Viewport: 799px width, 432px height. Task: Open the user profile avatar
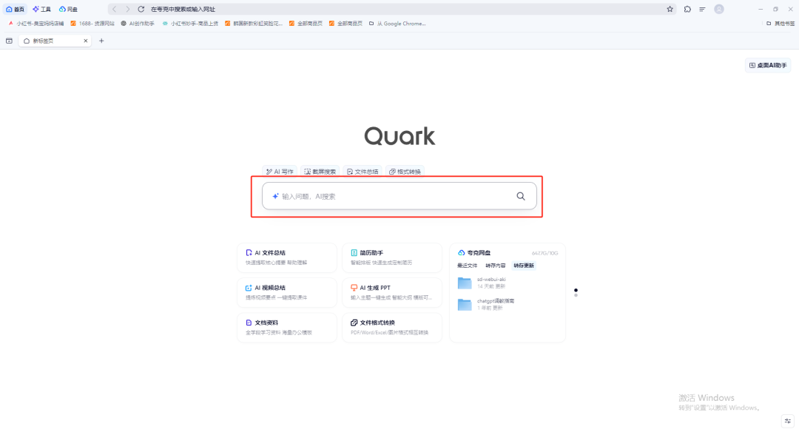(719, 9)
